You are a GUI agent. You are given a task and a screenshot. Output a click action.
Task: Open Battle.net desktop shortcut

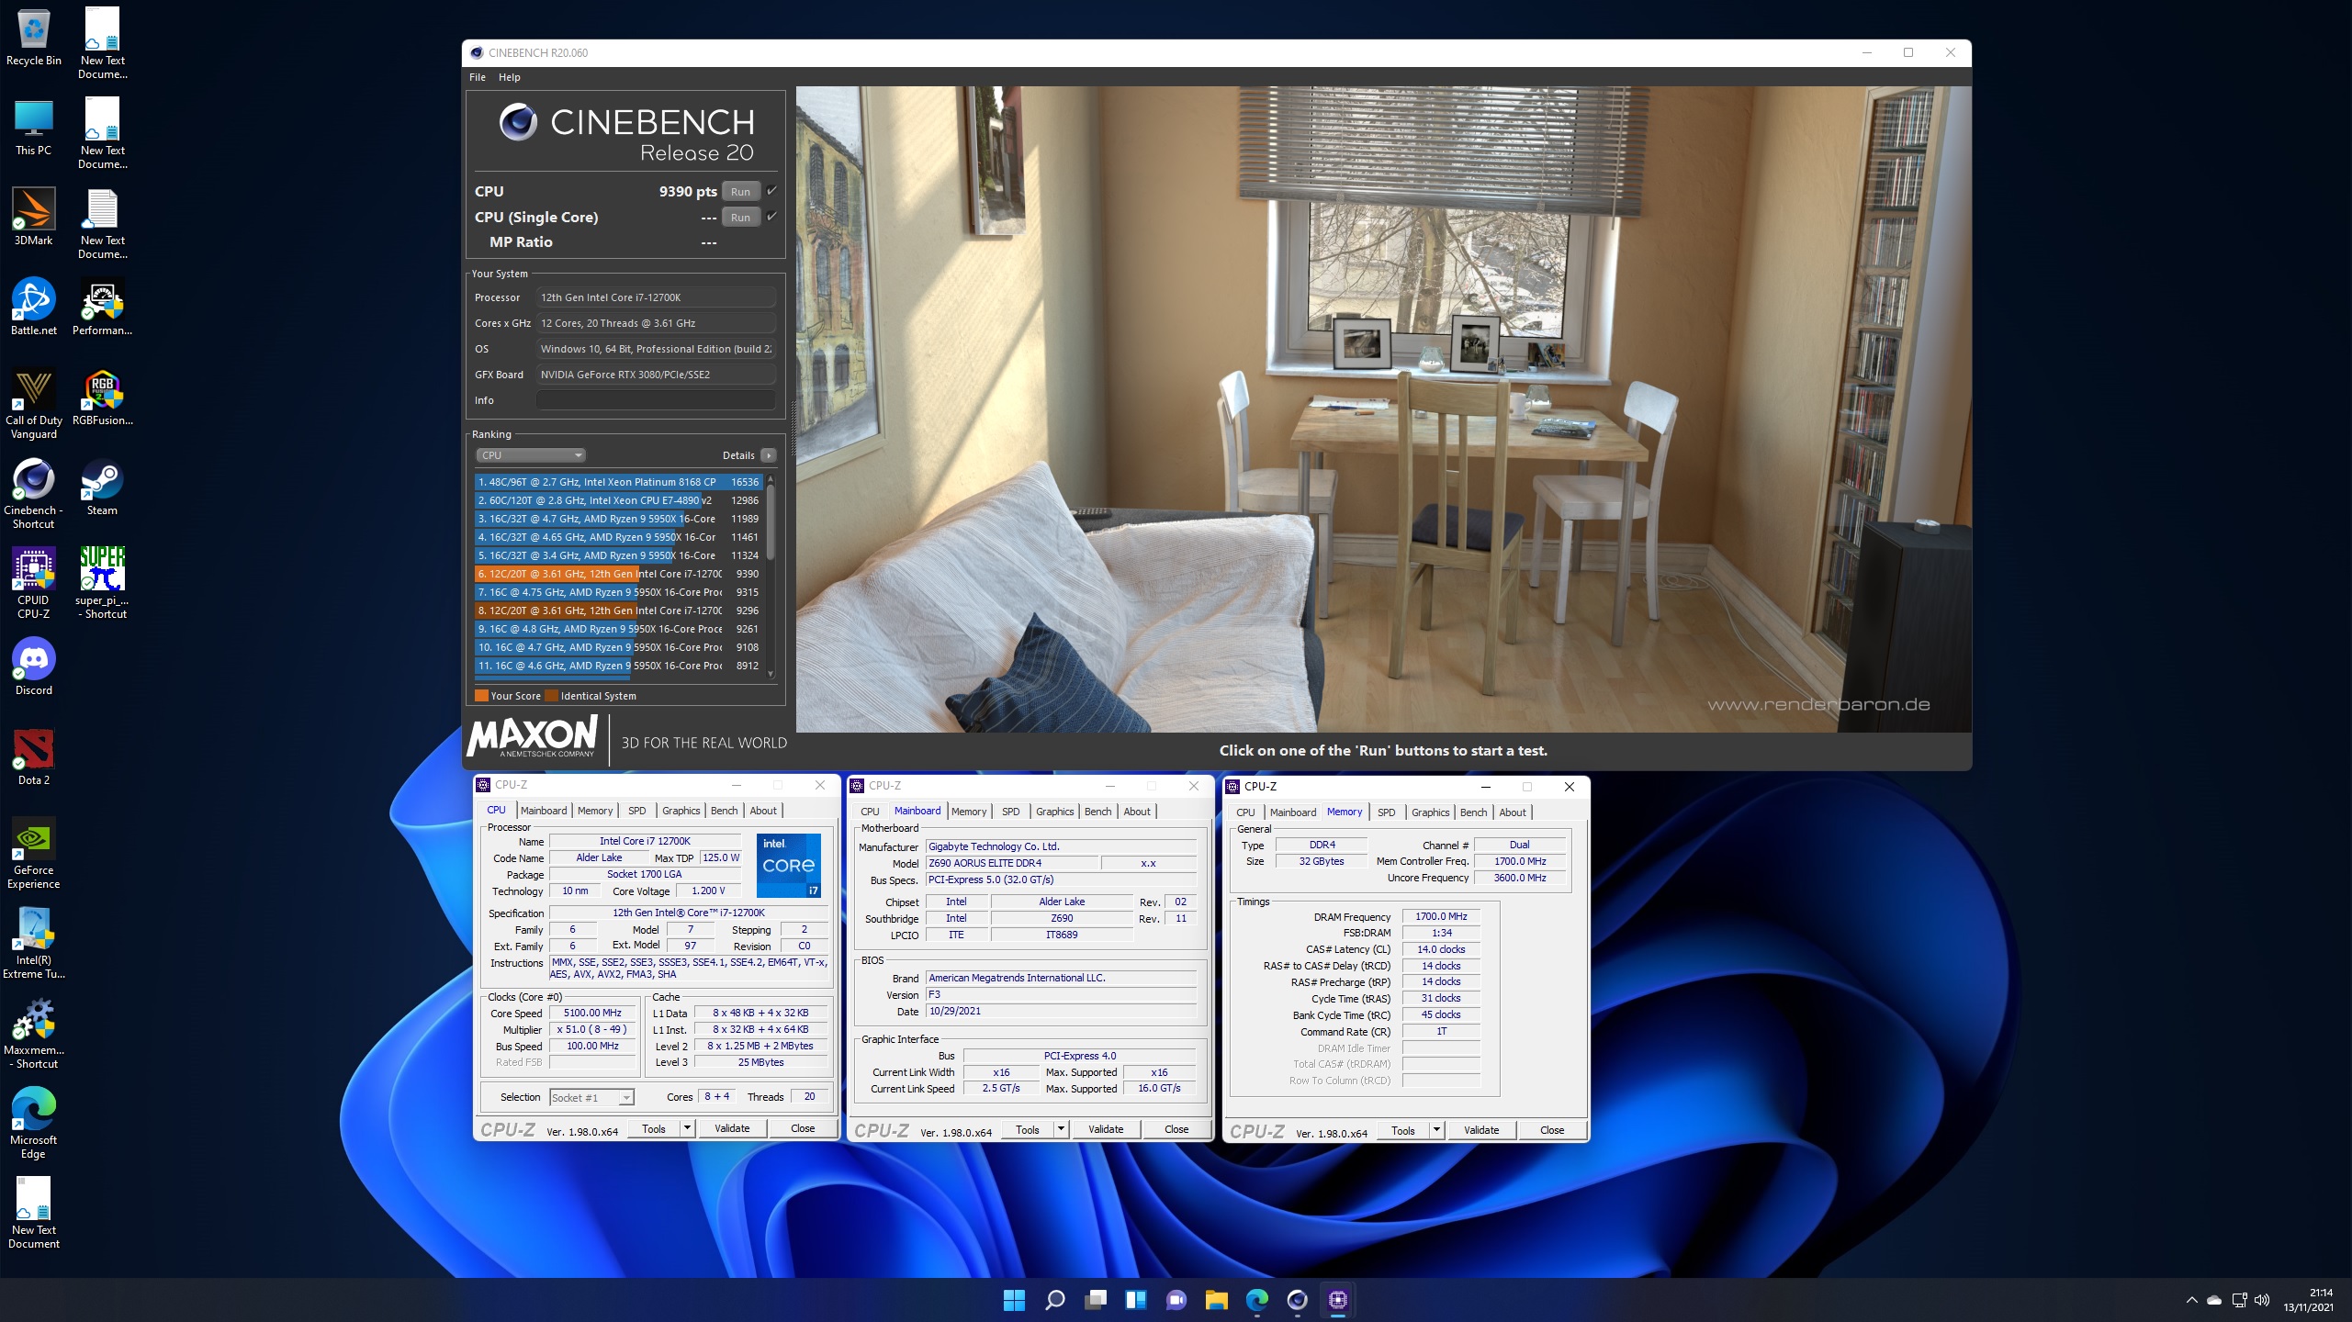tap(34, 307)
